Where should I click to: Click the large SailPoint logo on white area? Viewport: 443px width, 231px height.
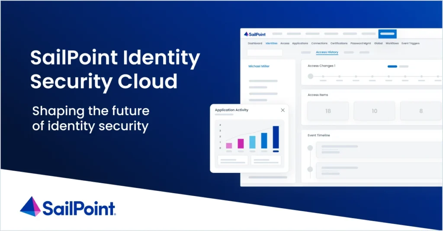pos(68,207)
